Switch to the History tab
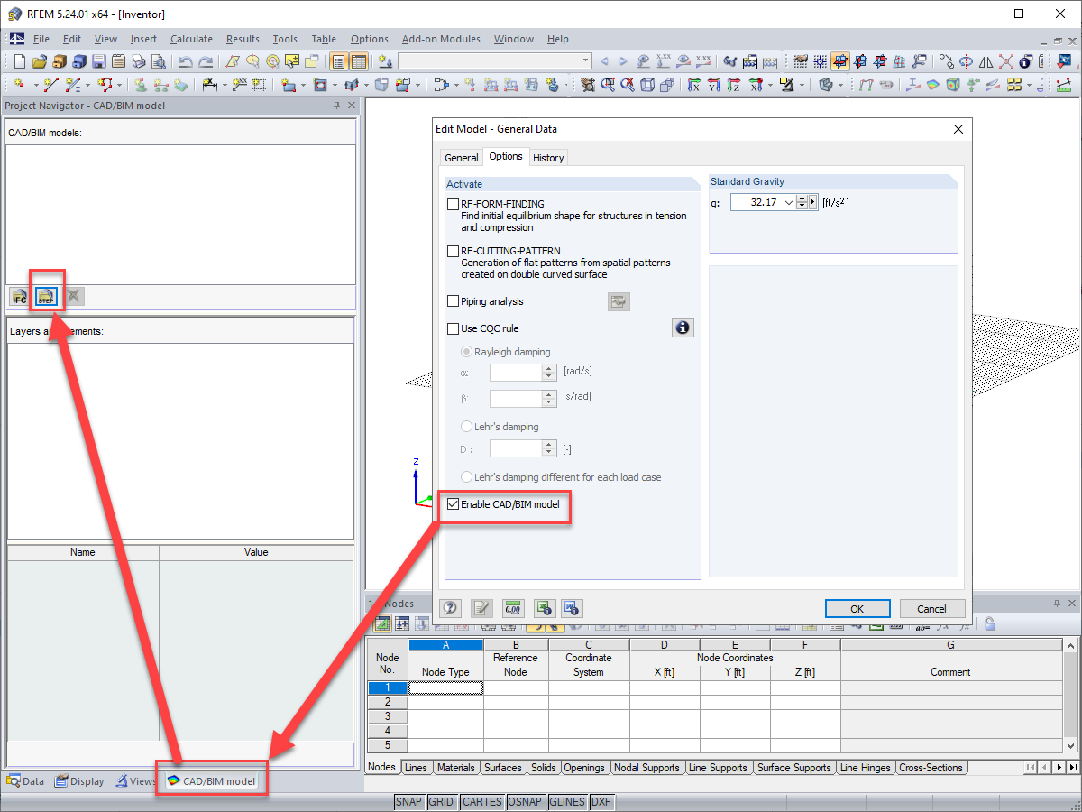 click(x=548, y=157)
